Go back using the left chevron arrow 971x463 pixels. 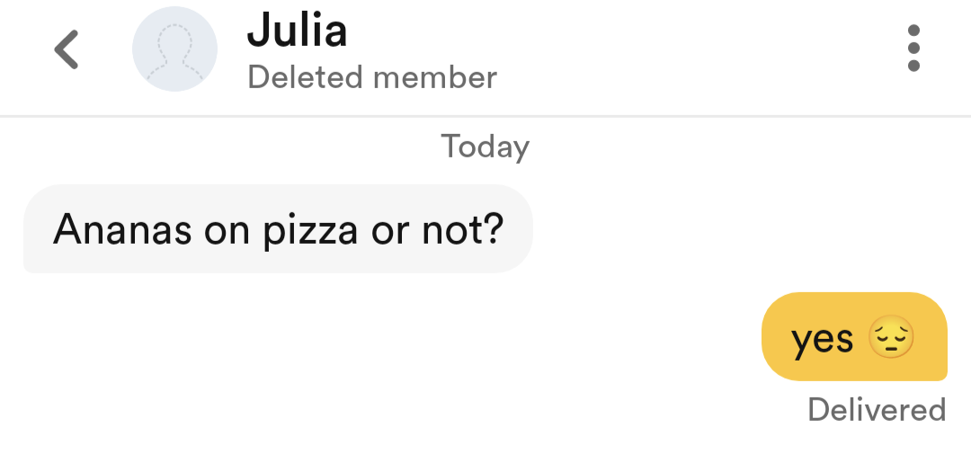tap(67, 49)
